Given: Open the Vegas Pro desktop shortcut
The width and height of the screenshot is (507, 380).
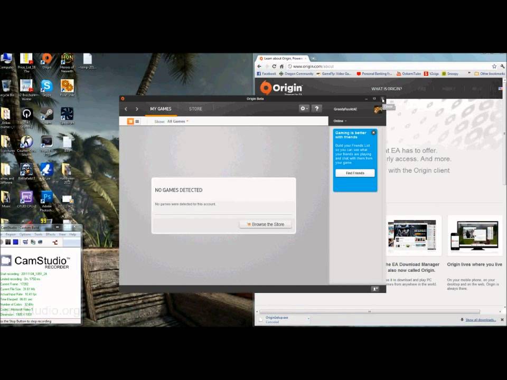Looking at the screenshot, I should coord(46,146).
